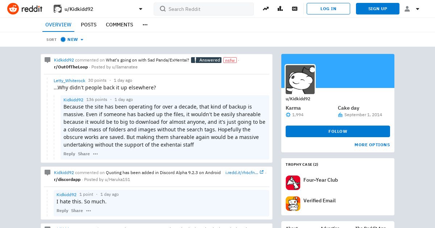Viewport: 435px width, 228px height.
Task: Open the Letty_Whiterock user link
Action: click(70, 80)
